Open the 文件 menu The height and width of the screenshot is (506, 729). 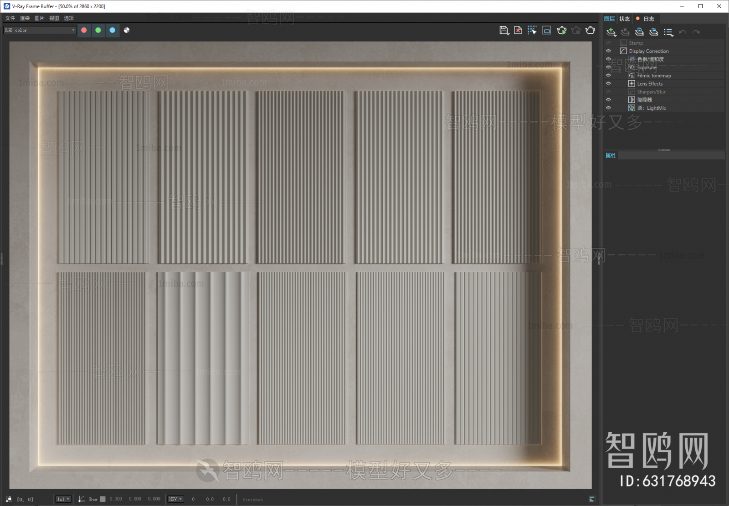tap(10, 18)
